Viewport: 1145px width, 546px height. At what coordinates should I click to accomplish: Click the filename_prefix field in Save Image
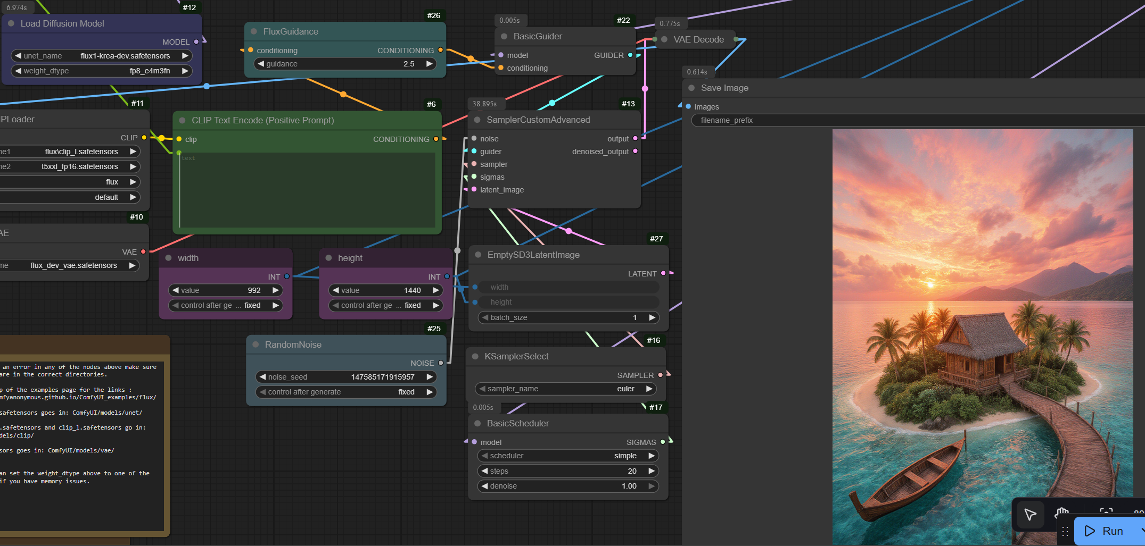click(918, 120)
